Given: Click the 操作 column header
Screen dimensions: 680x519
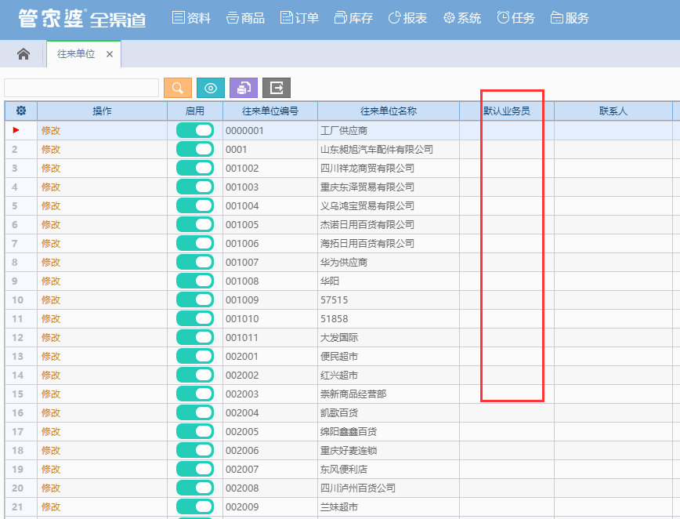Looking at the screenshot, I should (x=103, y=111).
